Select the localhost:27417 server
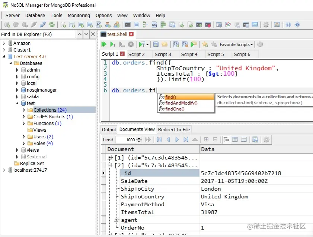Viewport: 313px width, 237px height. click(30, 170)
